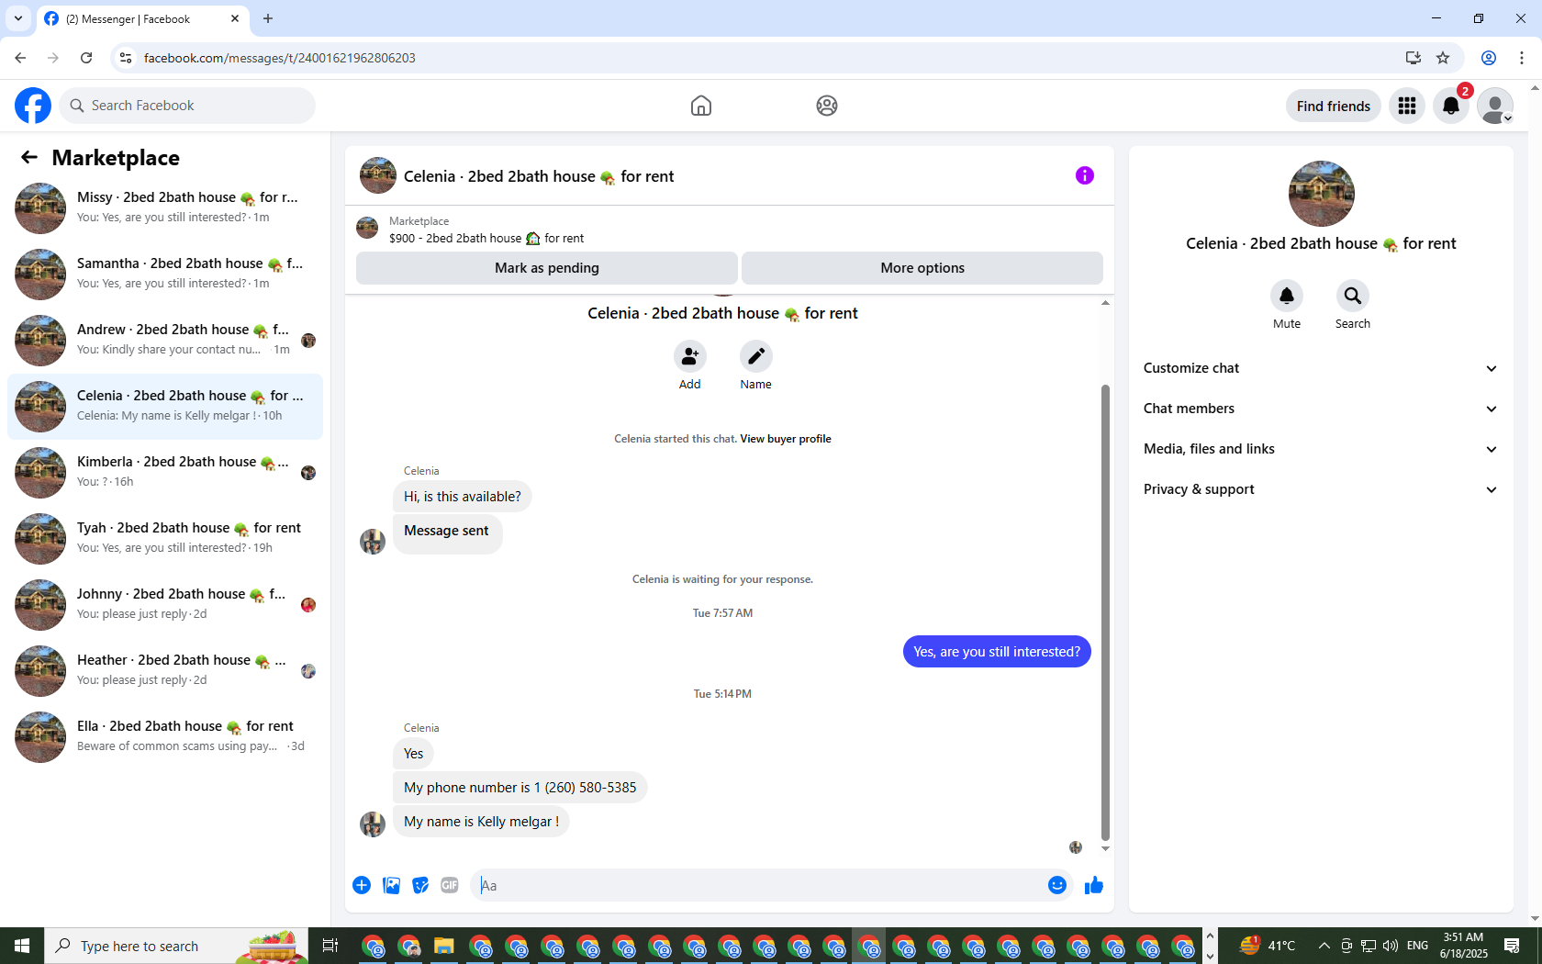This screenshot has width=1542, height=964.
Task: Open the tab search dropdown in Chrome
Action: pos(17,18)
